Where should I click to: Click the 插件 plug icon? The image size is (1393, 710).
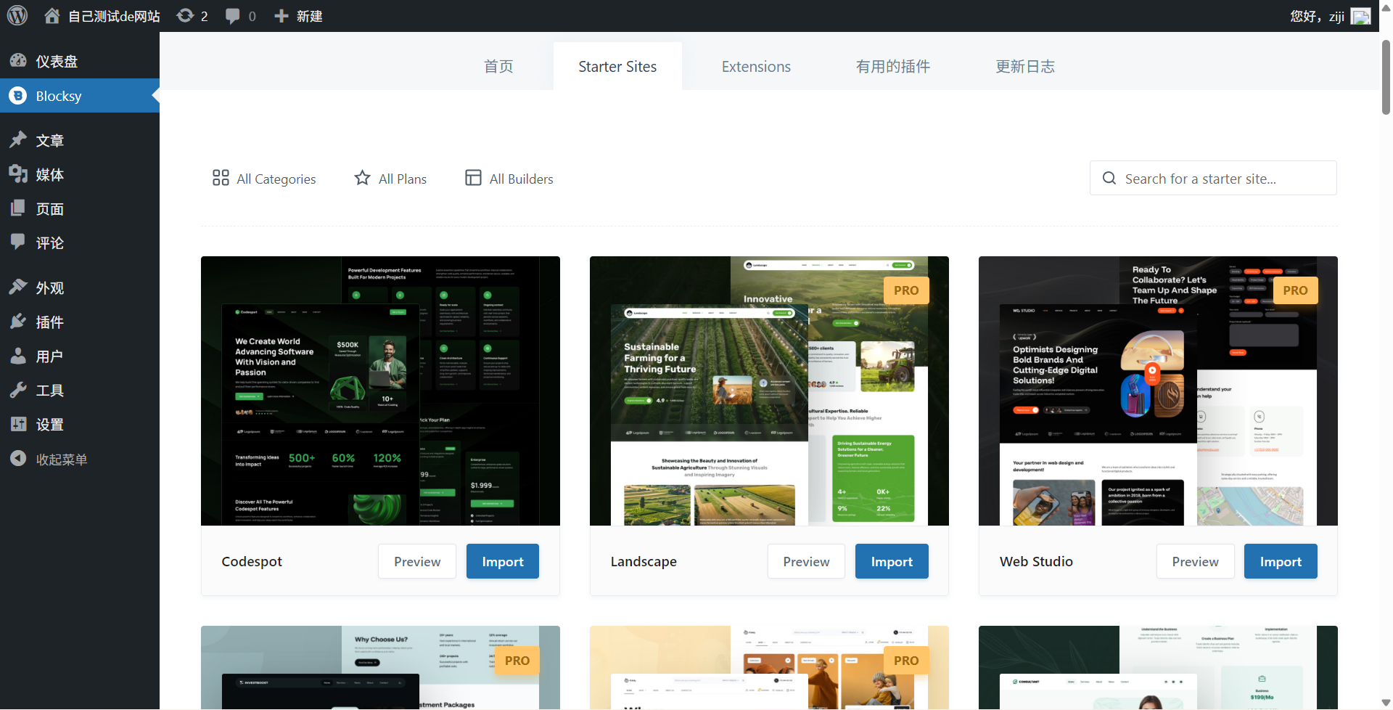(x=18, y=321)
